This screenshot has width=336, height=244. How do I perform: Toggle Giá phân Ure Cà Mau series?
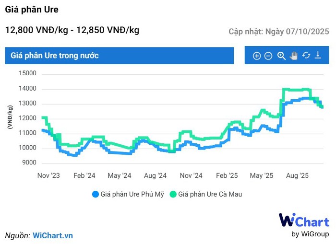210,194
